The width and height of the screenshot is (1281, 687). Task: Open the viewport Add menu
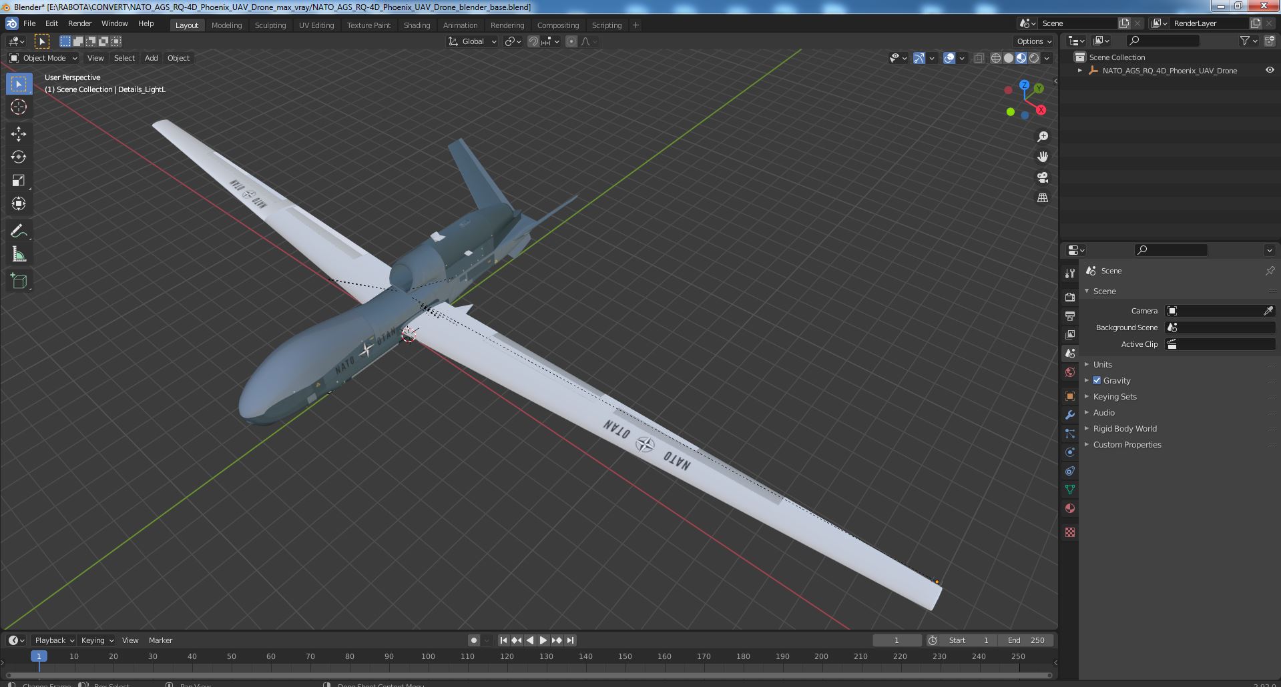point(152,58)
